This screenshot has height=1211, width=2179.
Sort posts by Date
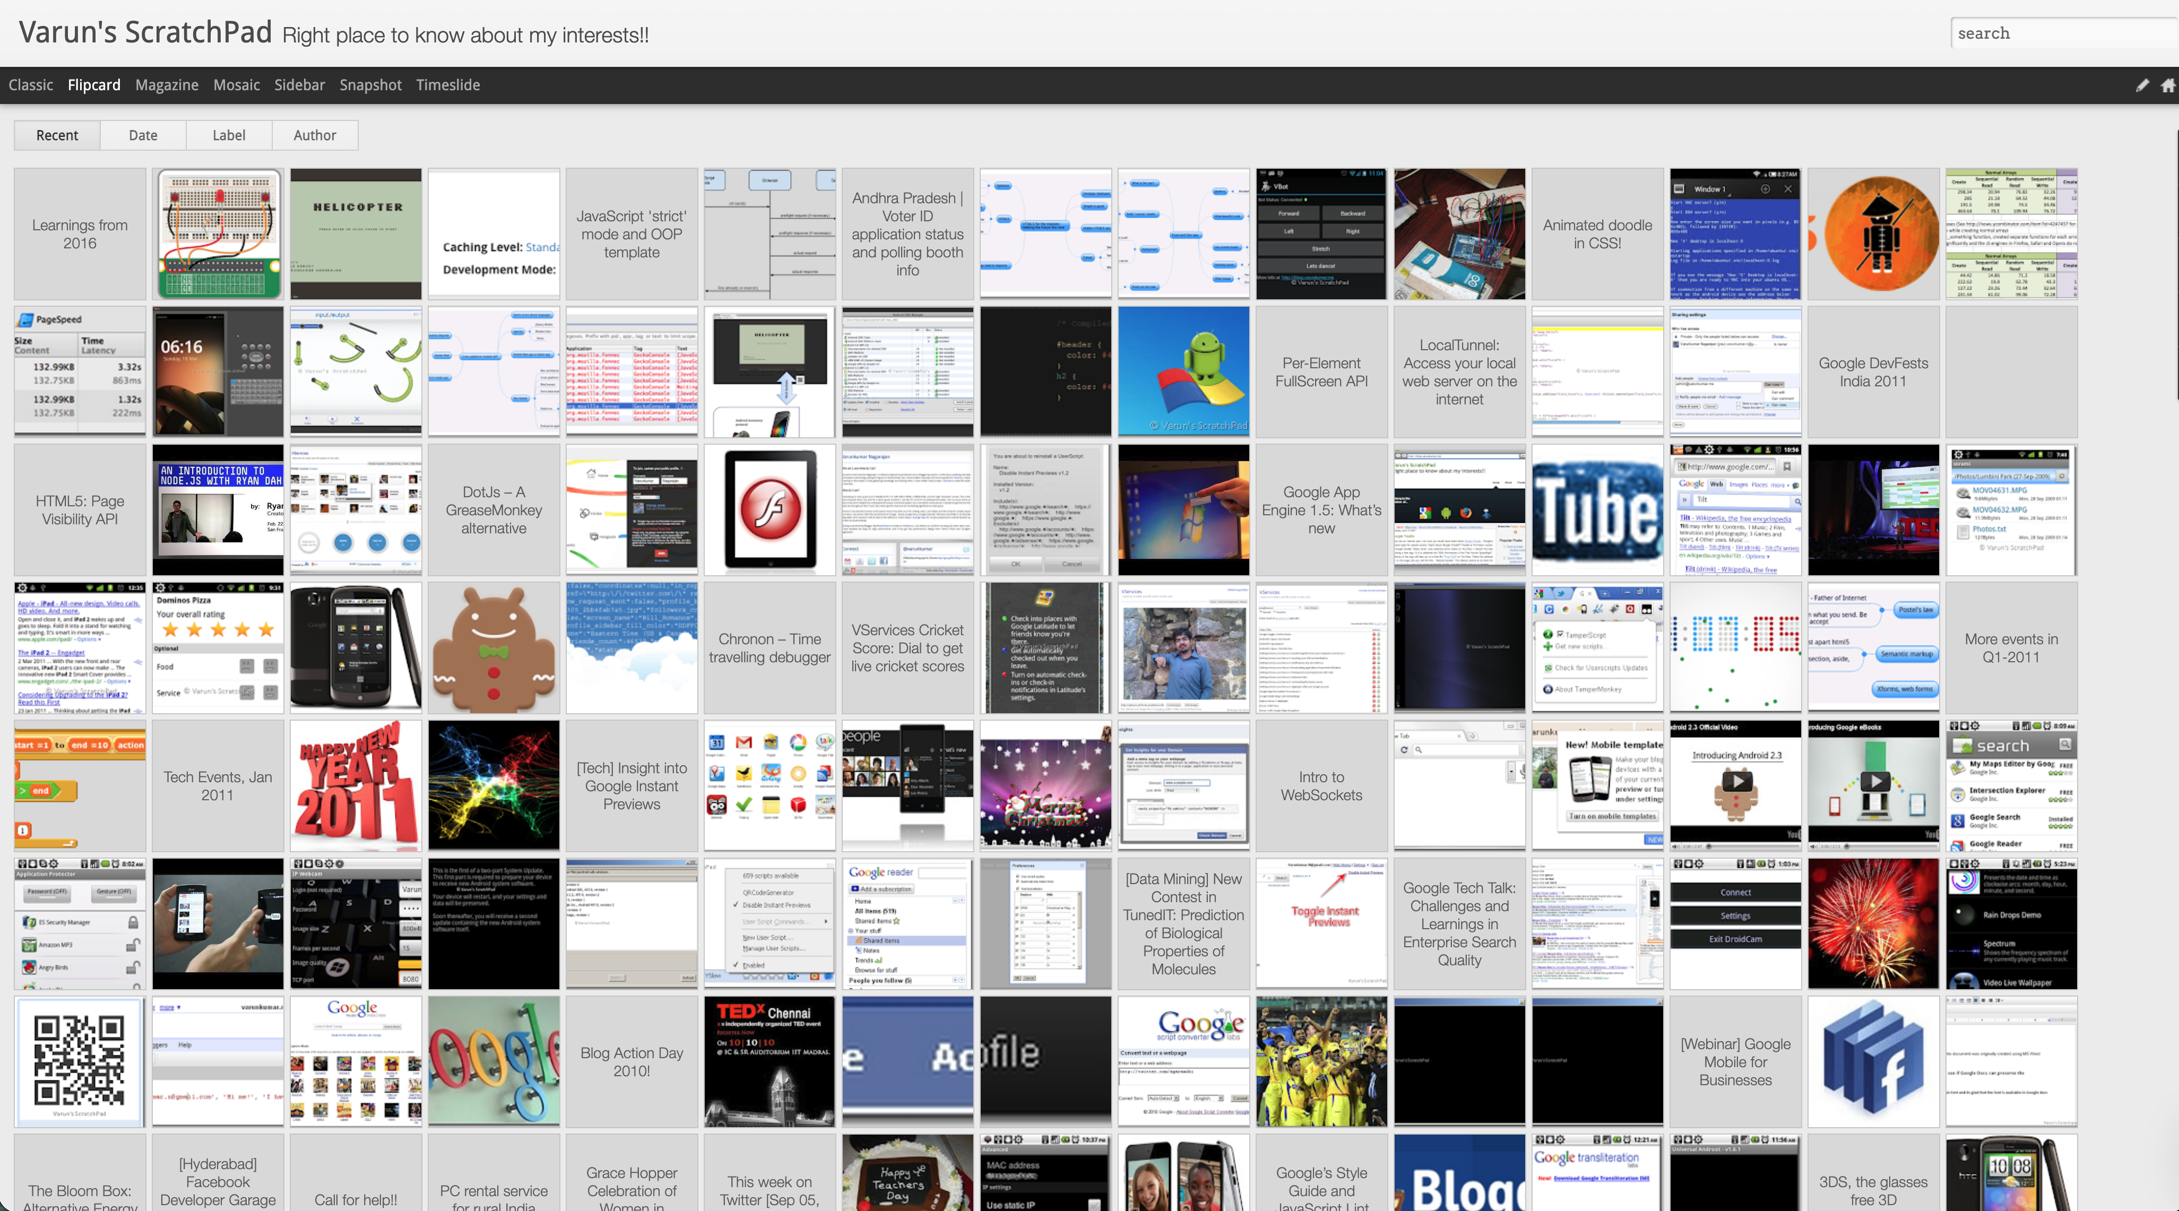pyautogui.click(x=143, y=135)
